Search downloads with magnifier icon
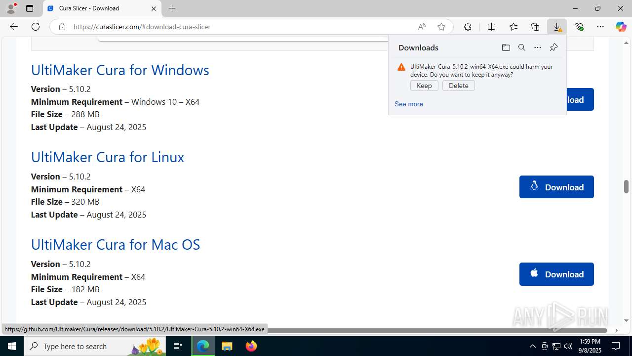This screenshot has width=632, height=356. pyautogui.click(x=521, y=47)
